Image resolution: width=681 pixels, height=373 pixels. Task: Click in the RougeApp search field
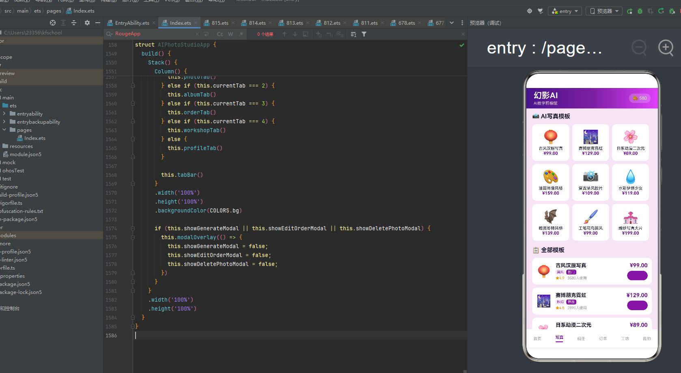click(154, 34)
